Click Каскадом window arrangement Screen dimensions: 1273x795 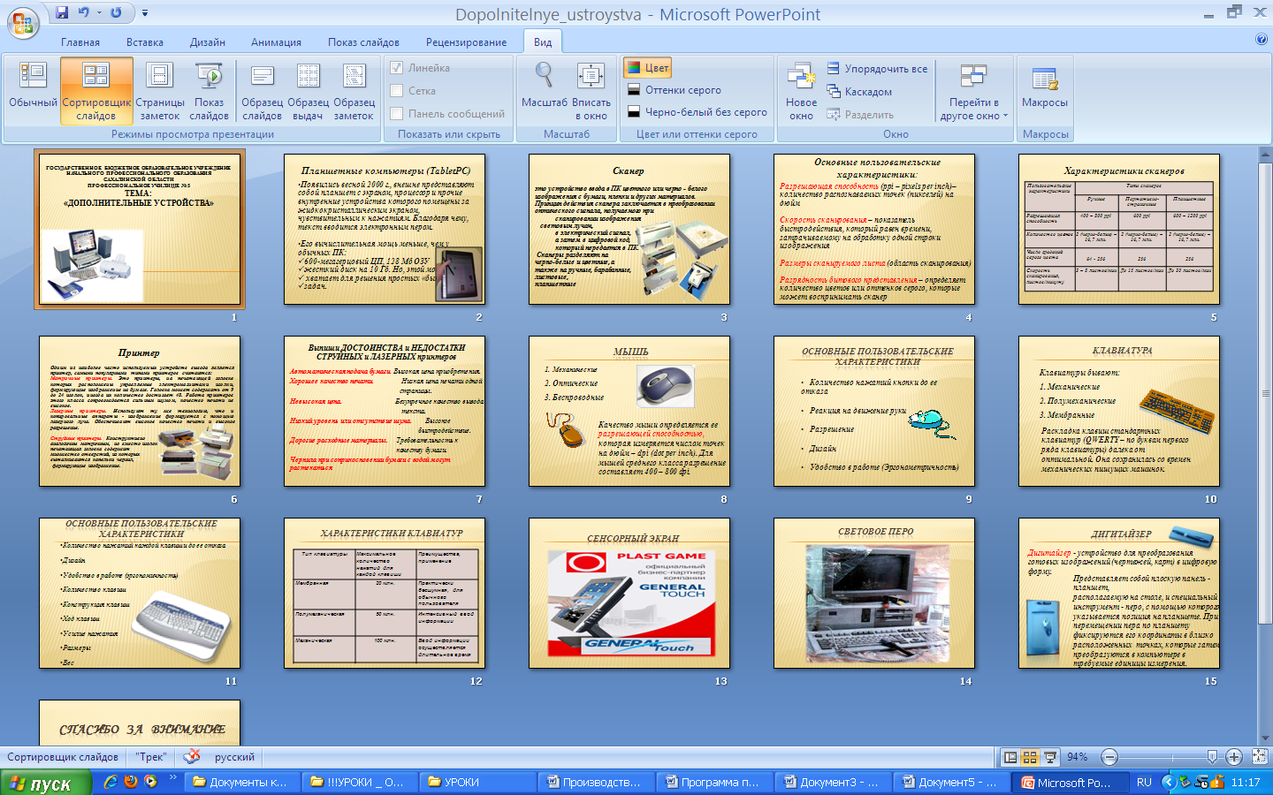click(859, 92)
